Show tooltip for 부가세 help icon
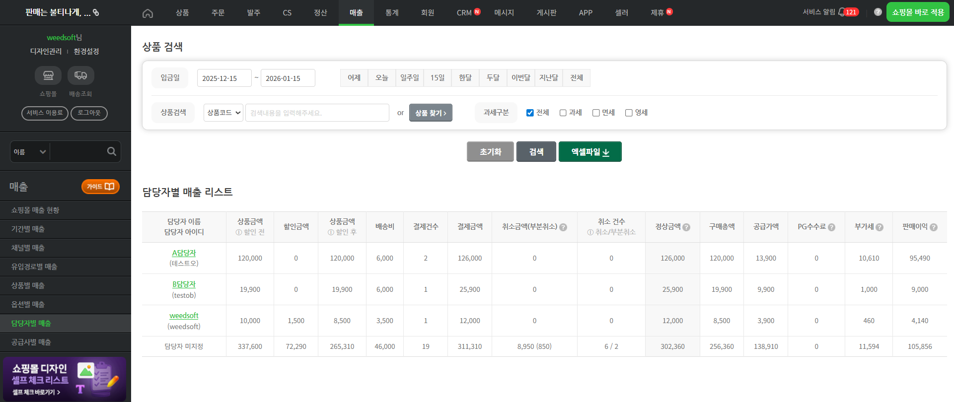Image resolution: width=954 pixels, height=402 pixels. (x=880, y=227)
